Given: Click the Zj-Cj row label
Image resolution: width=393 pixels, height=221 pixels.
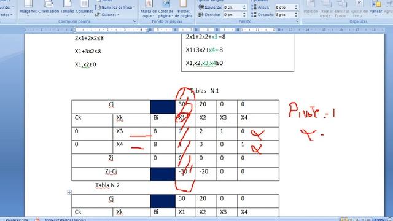Looking at the screenshot, I should (111, 174).
